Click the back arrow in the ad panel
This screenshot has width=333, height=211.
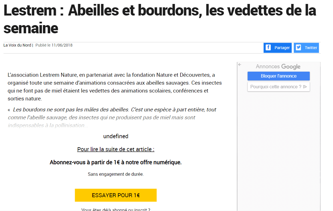click(x=240, y=65)
